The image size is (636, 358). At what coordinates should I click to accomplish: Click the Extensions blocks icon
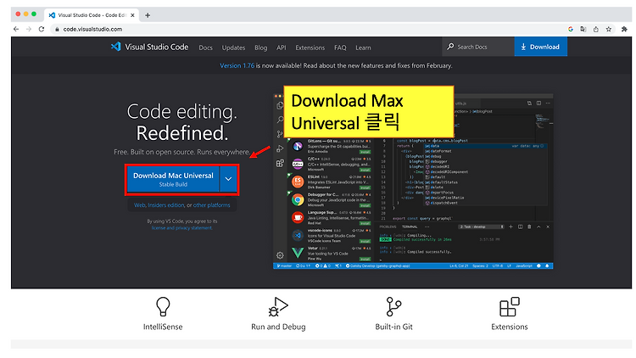coord(510,306)
